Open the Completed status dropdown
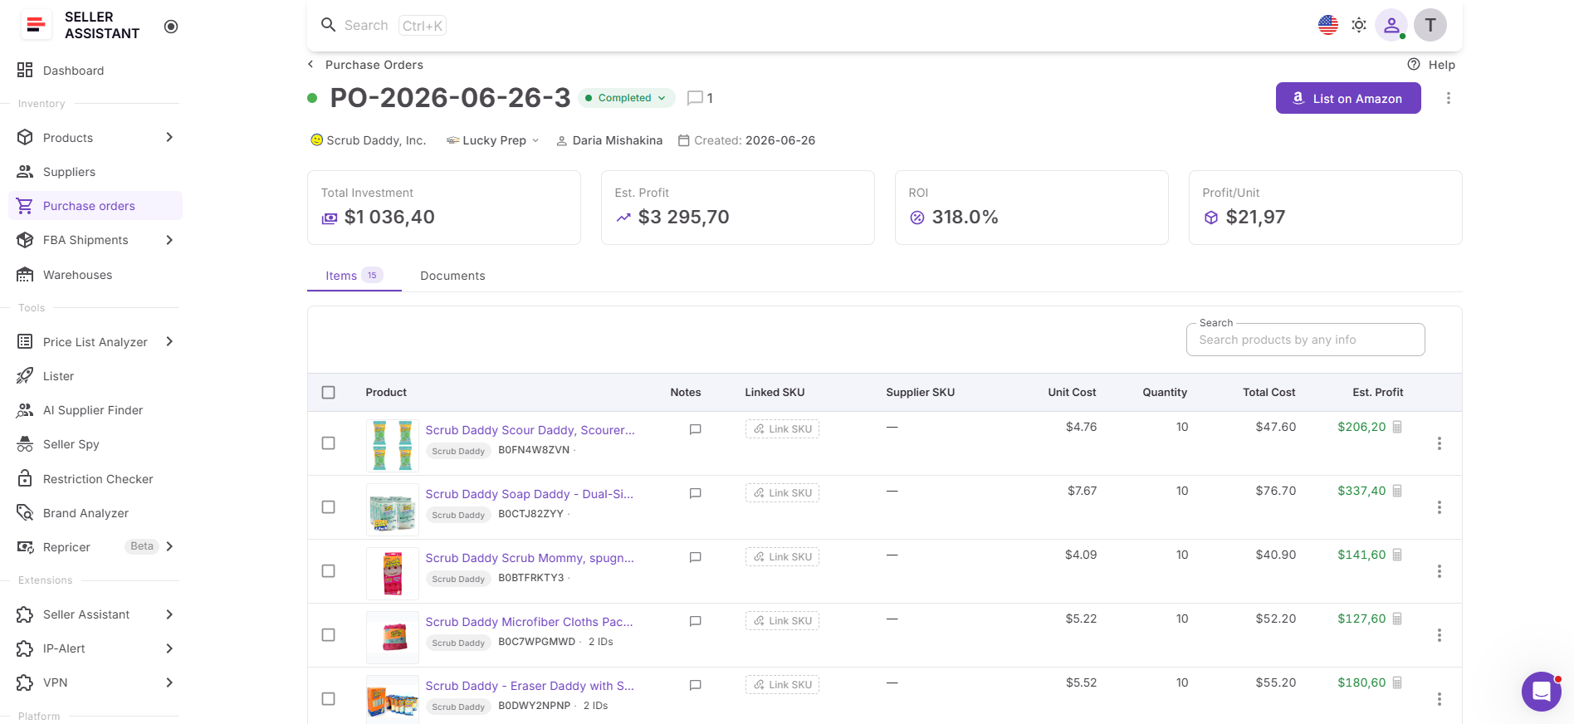The height and width of the screenshot is (724, 1574). pos(626,98)
